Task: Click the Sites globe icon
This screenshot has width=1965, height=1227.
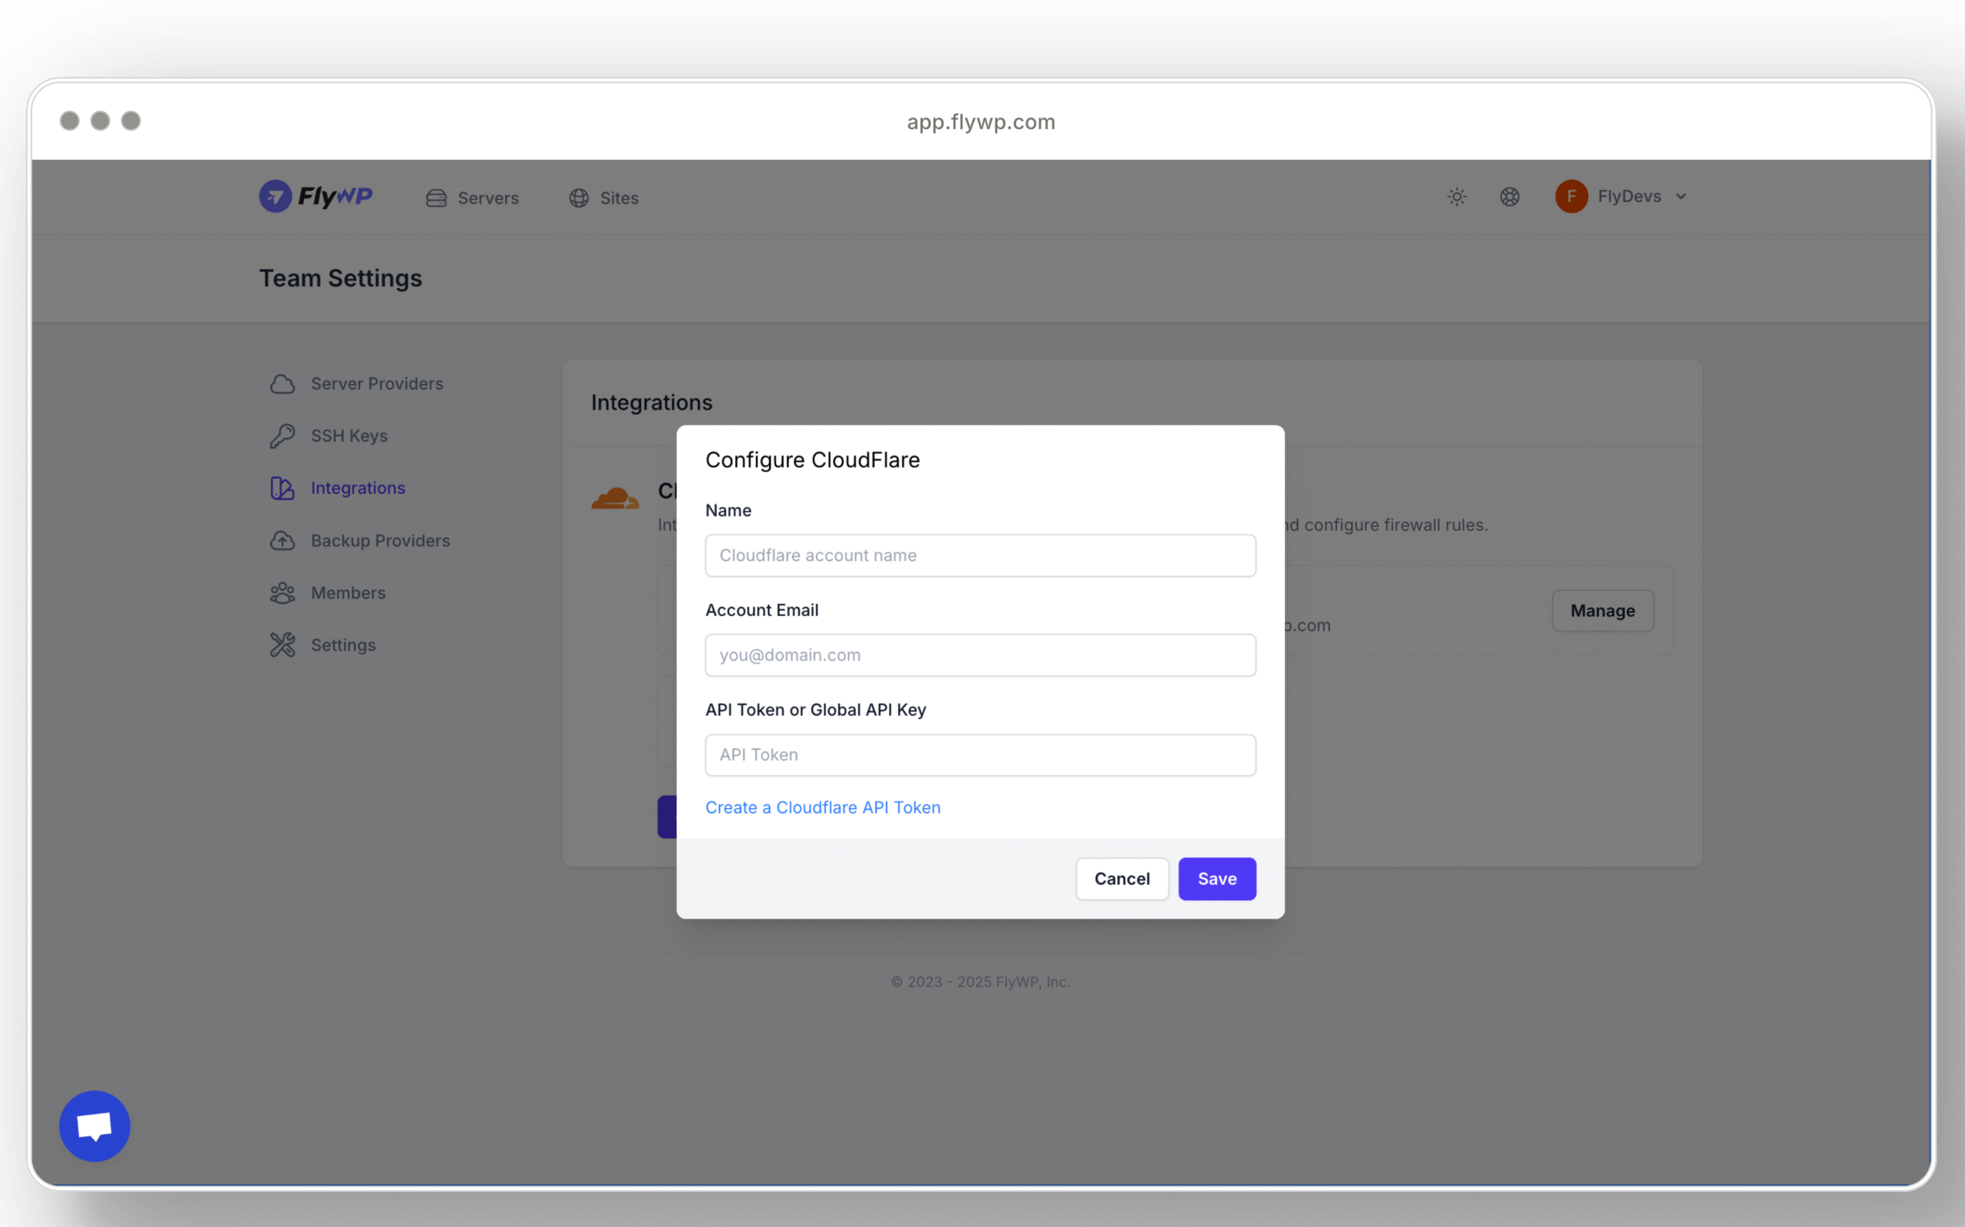Action: (579, 198)
